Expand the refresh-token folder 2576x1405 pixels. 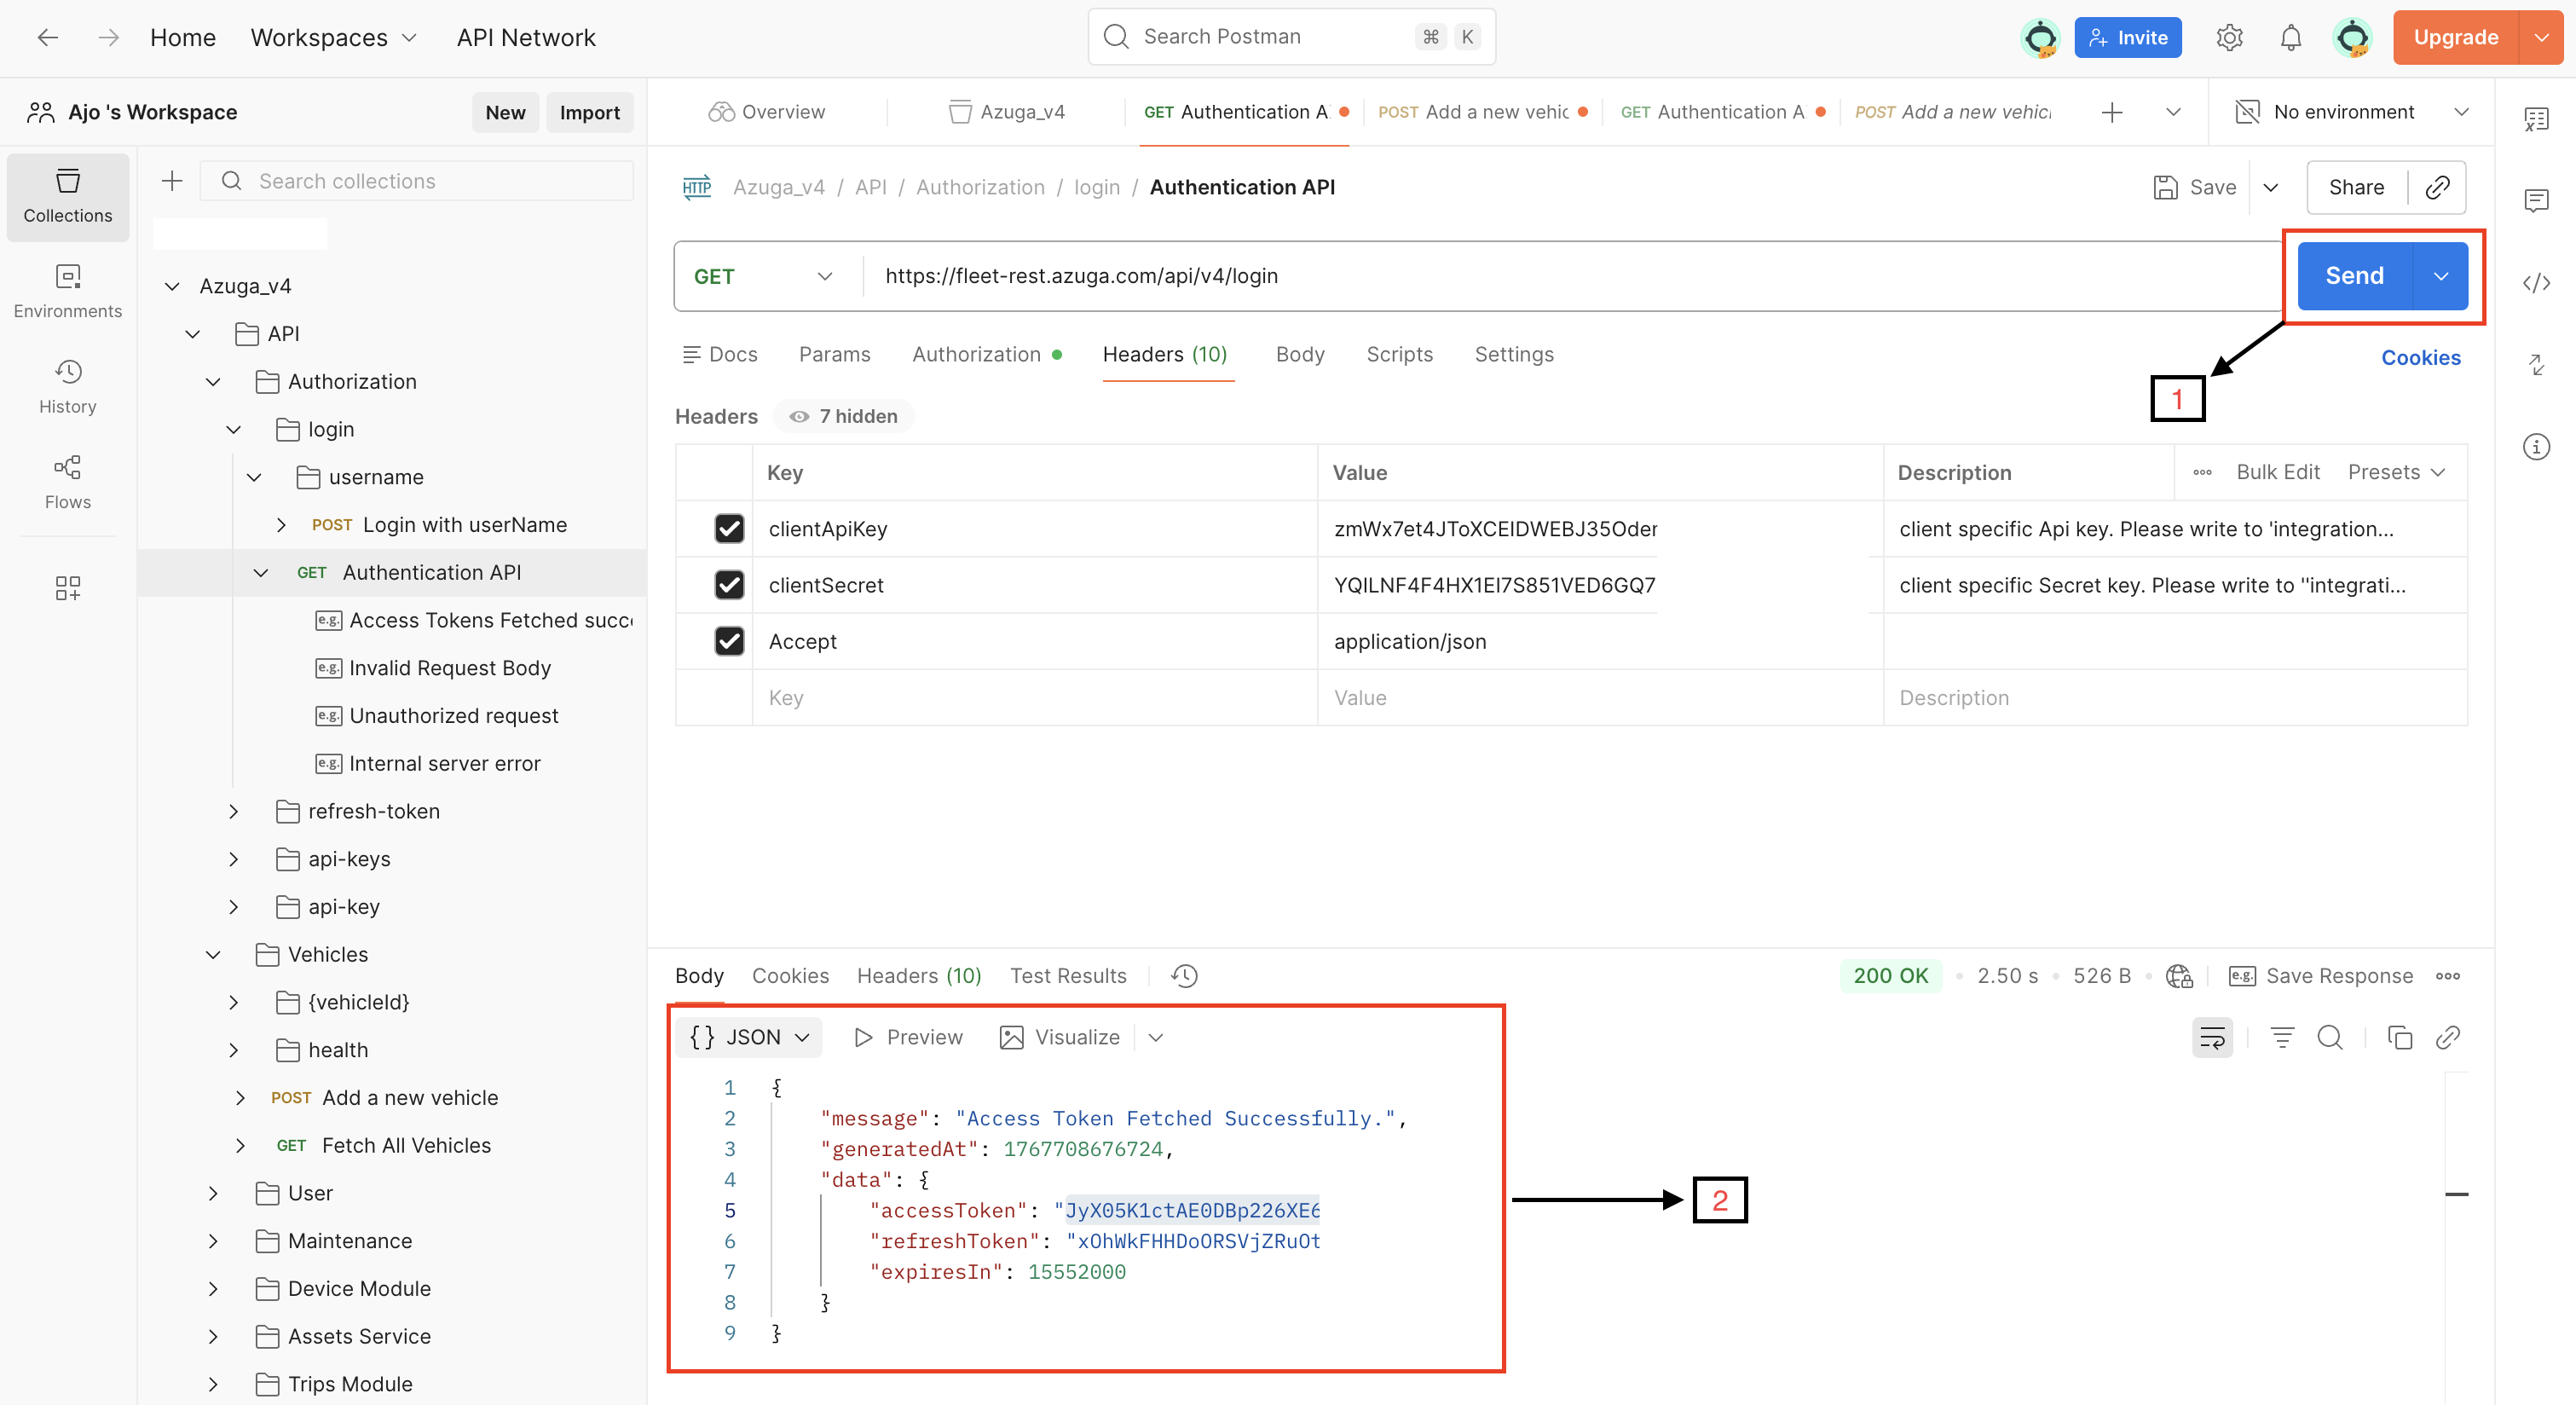coord(233,811)
